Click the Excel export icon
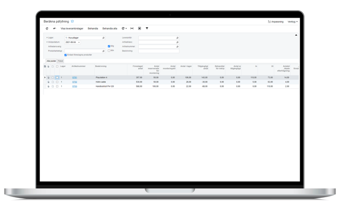This screenshot has height=204, width=340. click(x=139, y=28)
